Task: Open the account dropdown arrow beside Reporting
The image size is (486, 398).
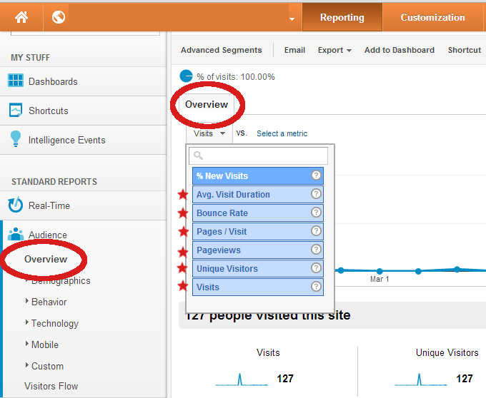Action: pos(292,19)
